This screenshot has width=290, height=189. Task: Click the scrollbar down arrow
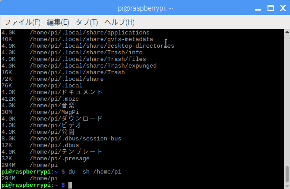coord(287,186)
